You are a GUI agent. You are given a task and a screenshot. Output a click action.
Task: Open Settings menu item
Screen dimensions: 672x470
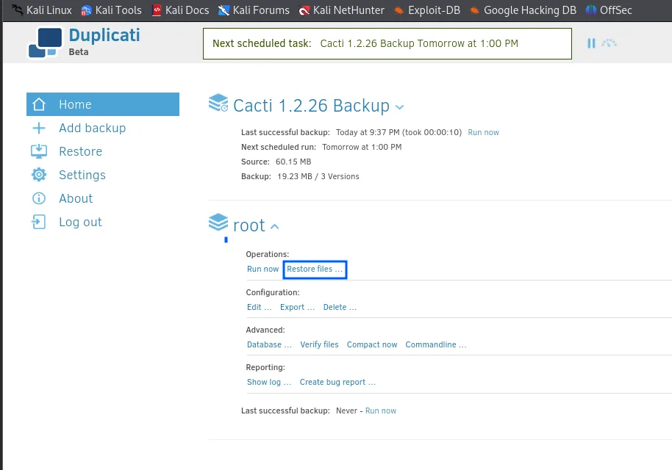pyautogui.click(x=82, y=175)
